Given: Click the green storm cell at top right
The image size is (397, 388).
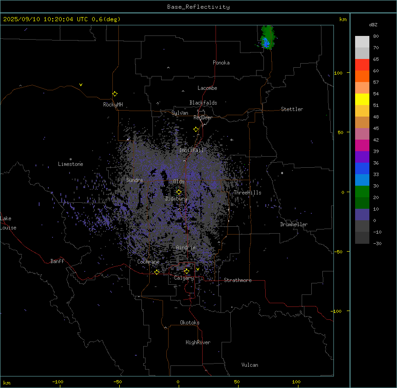Looking at the screenshot, I should [268, 37].
